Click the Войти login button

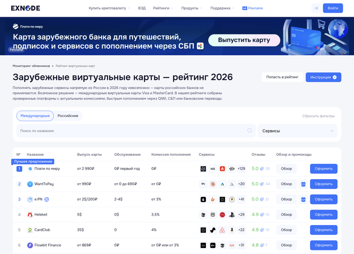click(x=333, y=8)
